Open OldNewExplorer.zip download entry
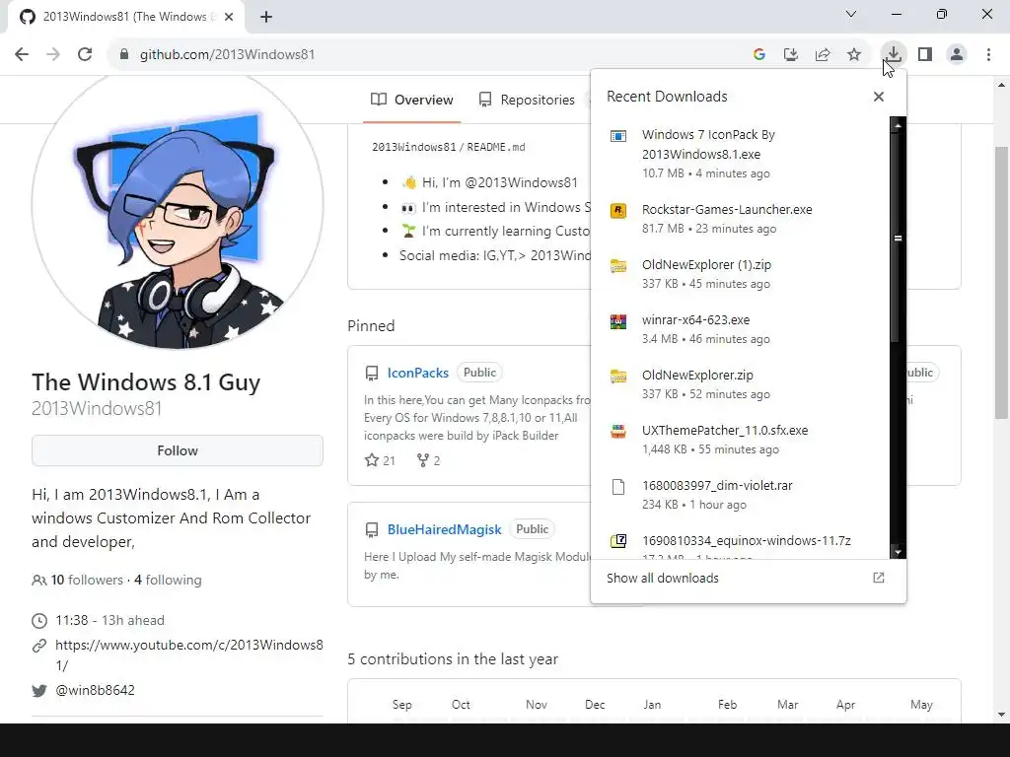Image resolution: width=1010 pixels, height=757 pixels. click(x=741, y=384)
